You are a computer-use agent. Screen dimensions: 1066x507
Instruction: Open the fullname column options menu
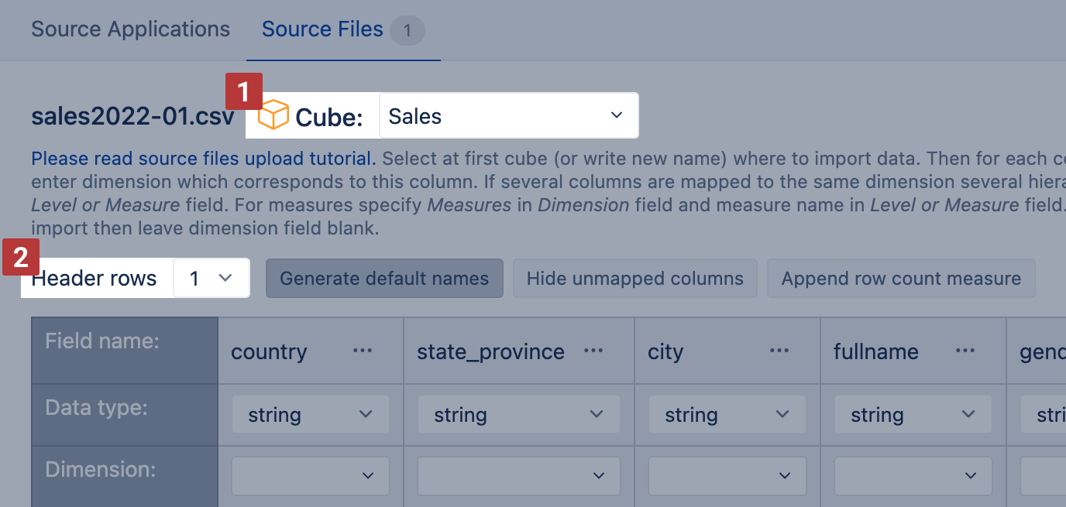tap(964, 350)
